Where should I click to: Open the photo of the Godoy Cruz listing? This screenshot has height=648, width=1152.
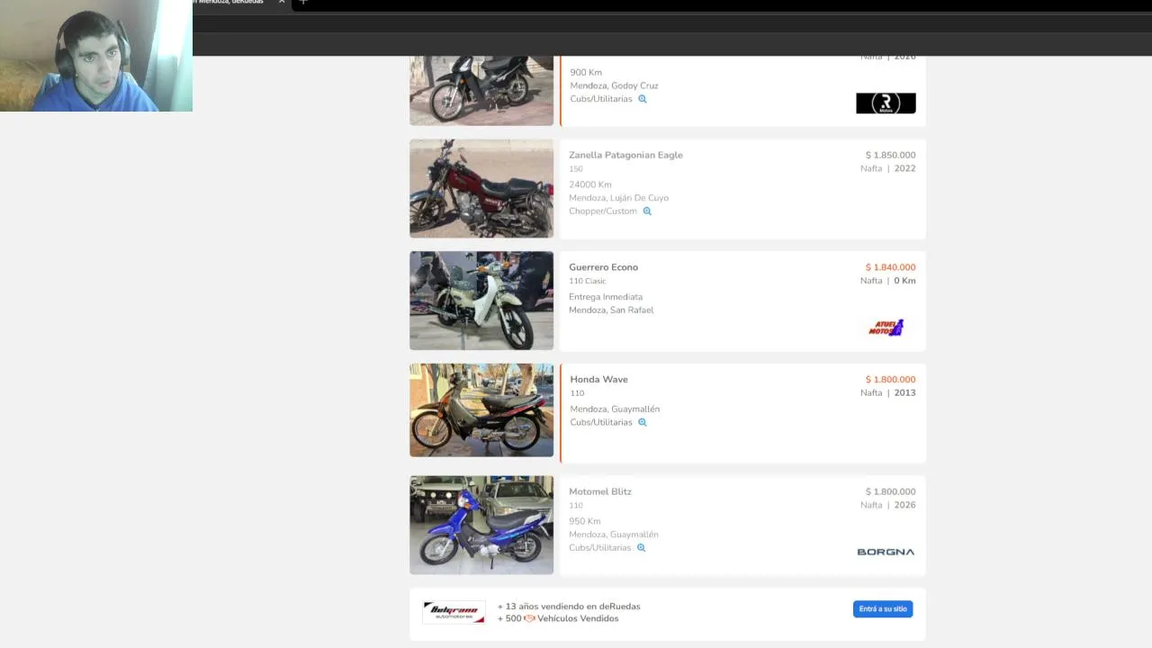[x=481, y=91]
